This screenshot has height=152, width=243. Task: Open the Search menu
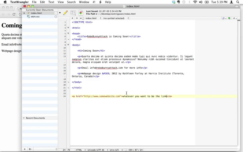tap(71, 2)
